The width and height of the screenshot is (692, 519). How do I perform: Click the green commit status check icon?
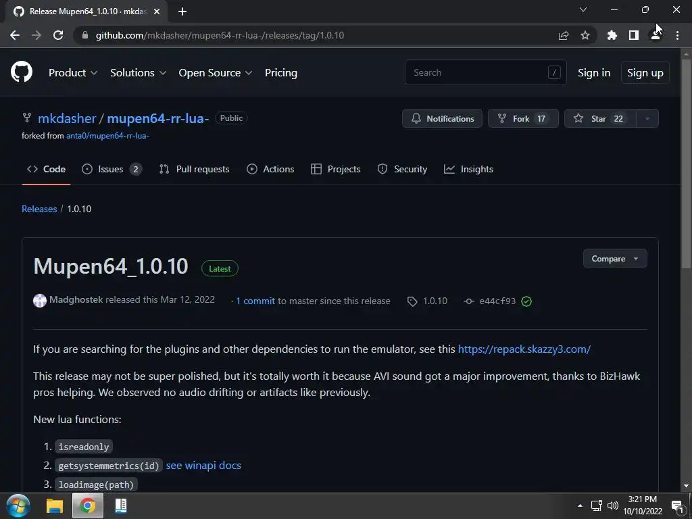click(526, 301)
